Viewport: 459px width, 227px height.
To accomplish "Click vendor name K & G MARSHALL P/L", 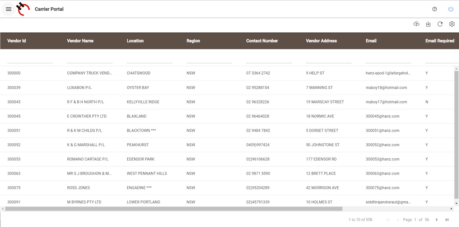I will 86,145.
